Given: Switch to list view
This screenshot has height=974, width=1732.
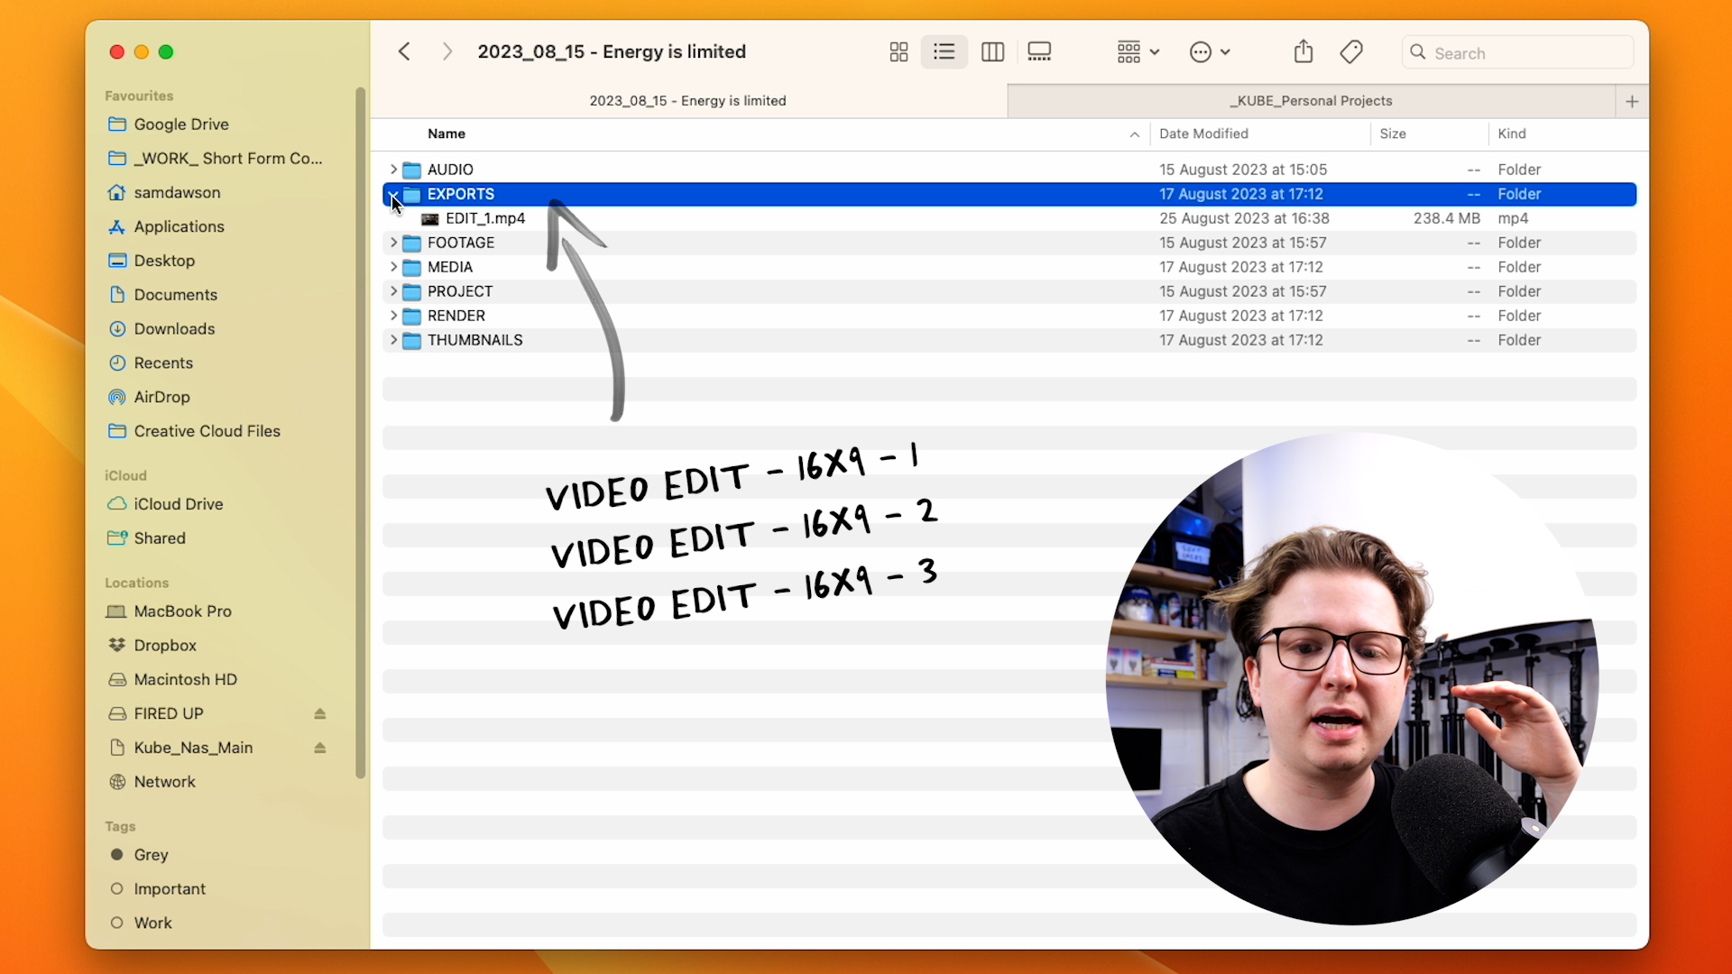Looking at the screenshot, I should [x=944, y=52].
